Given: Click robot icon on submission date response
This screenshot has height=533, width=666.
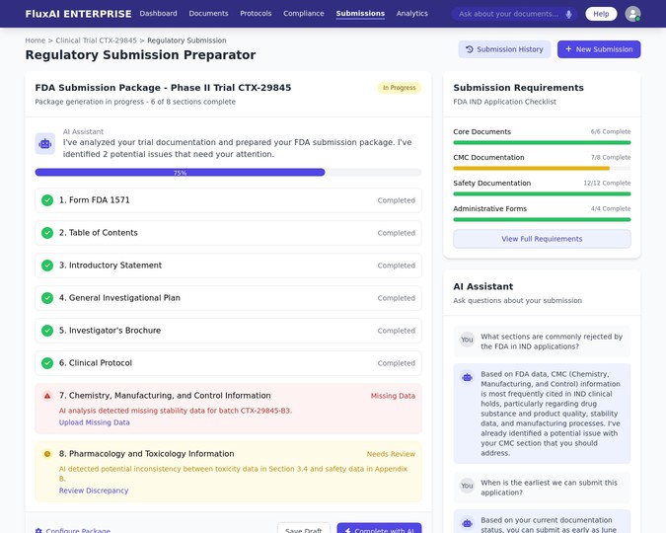Looking at the screenshot, I should pyautogui.click(x=468, y=523).
